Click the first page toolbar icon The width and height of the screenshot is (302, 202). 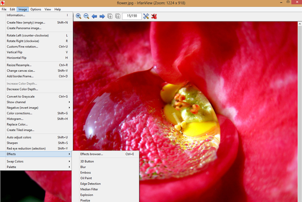coord(110,16)
